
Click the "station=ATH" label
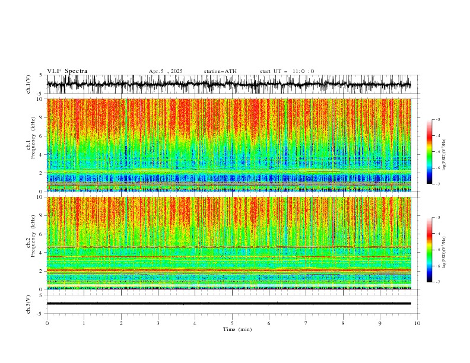click(x=220, y=71)
